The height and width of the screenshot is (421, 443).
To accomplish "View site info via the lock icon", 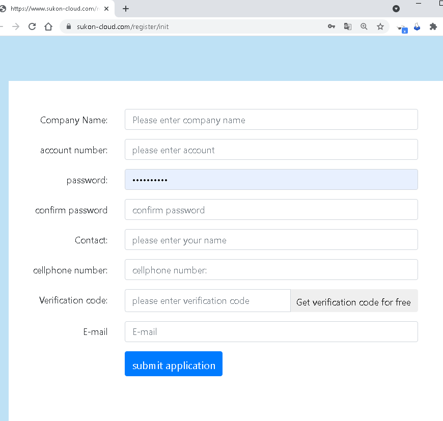I will [x=68, y=26].
